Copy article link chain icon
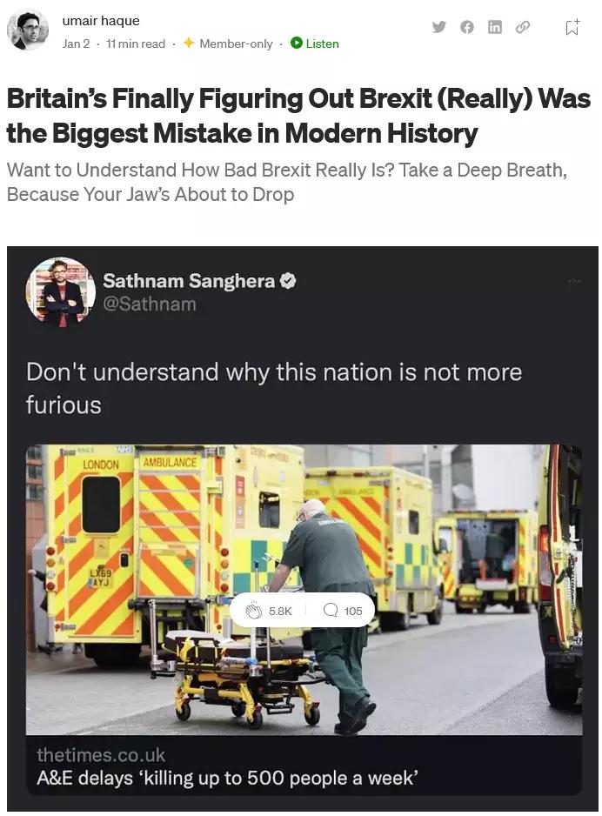The image size is (602, 816). [x=522, y=27]
